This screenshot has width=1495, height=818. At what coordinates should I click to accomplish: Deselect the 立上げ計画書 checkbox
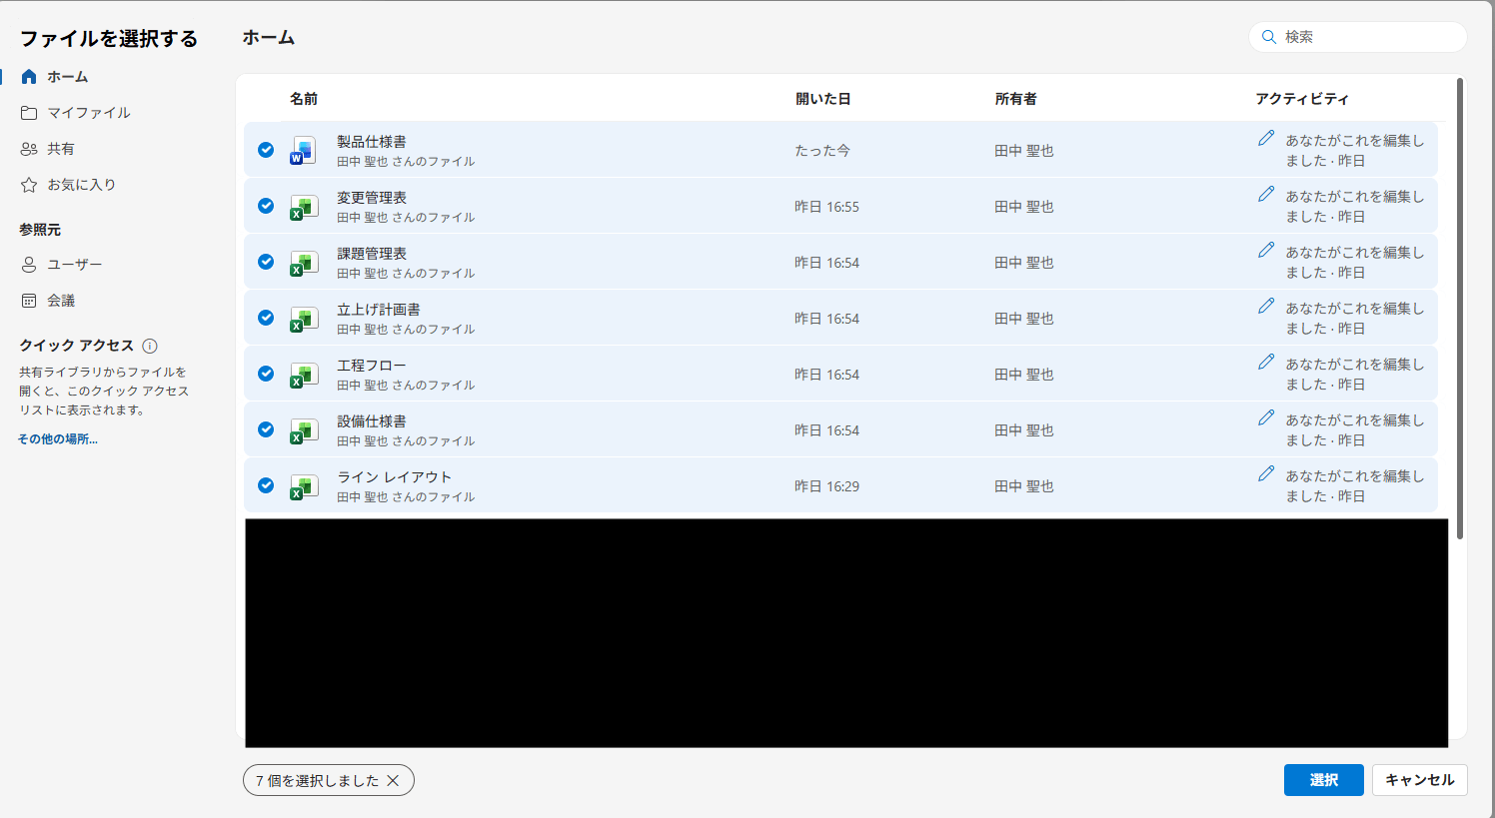click(x=266, y=318)
